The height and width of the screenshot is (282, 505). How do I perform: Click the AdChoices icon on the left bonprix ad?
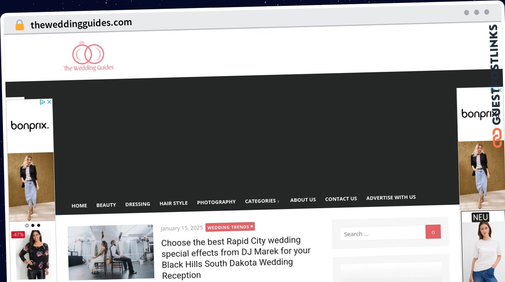click(42, 102)
